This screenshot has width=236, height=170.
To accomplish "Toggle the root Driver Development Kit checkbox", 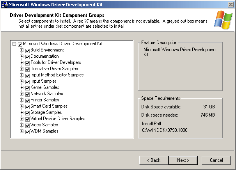I will [20, 44].
